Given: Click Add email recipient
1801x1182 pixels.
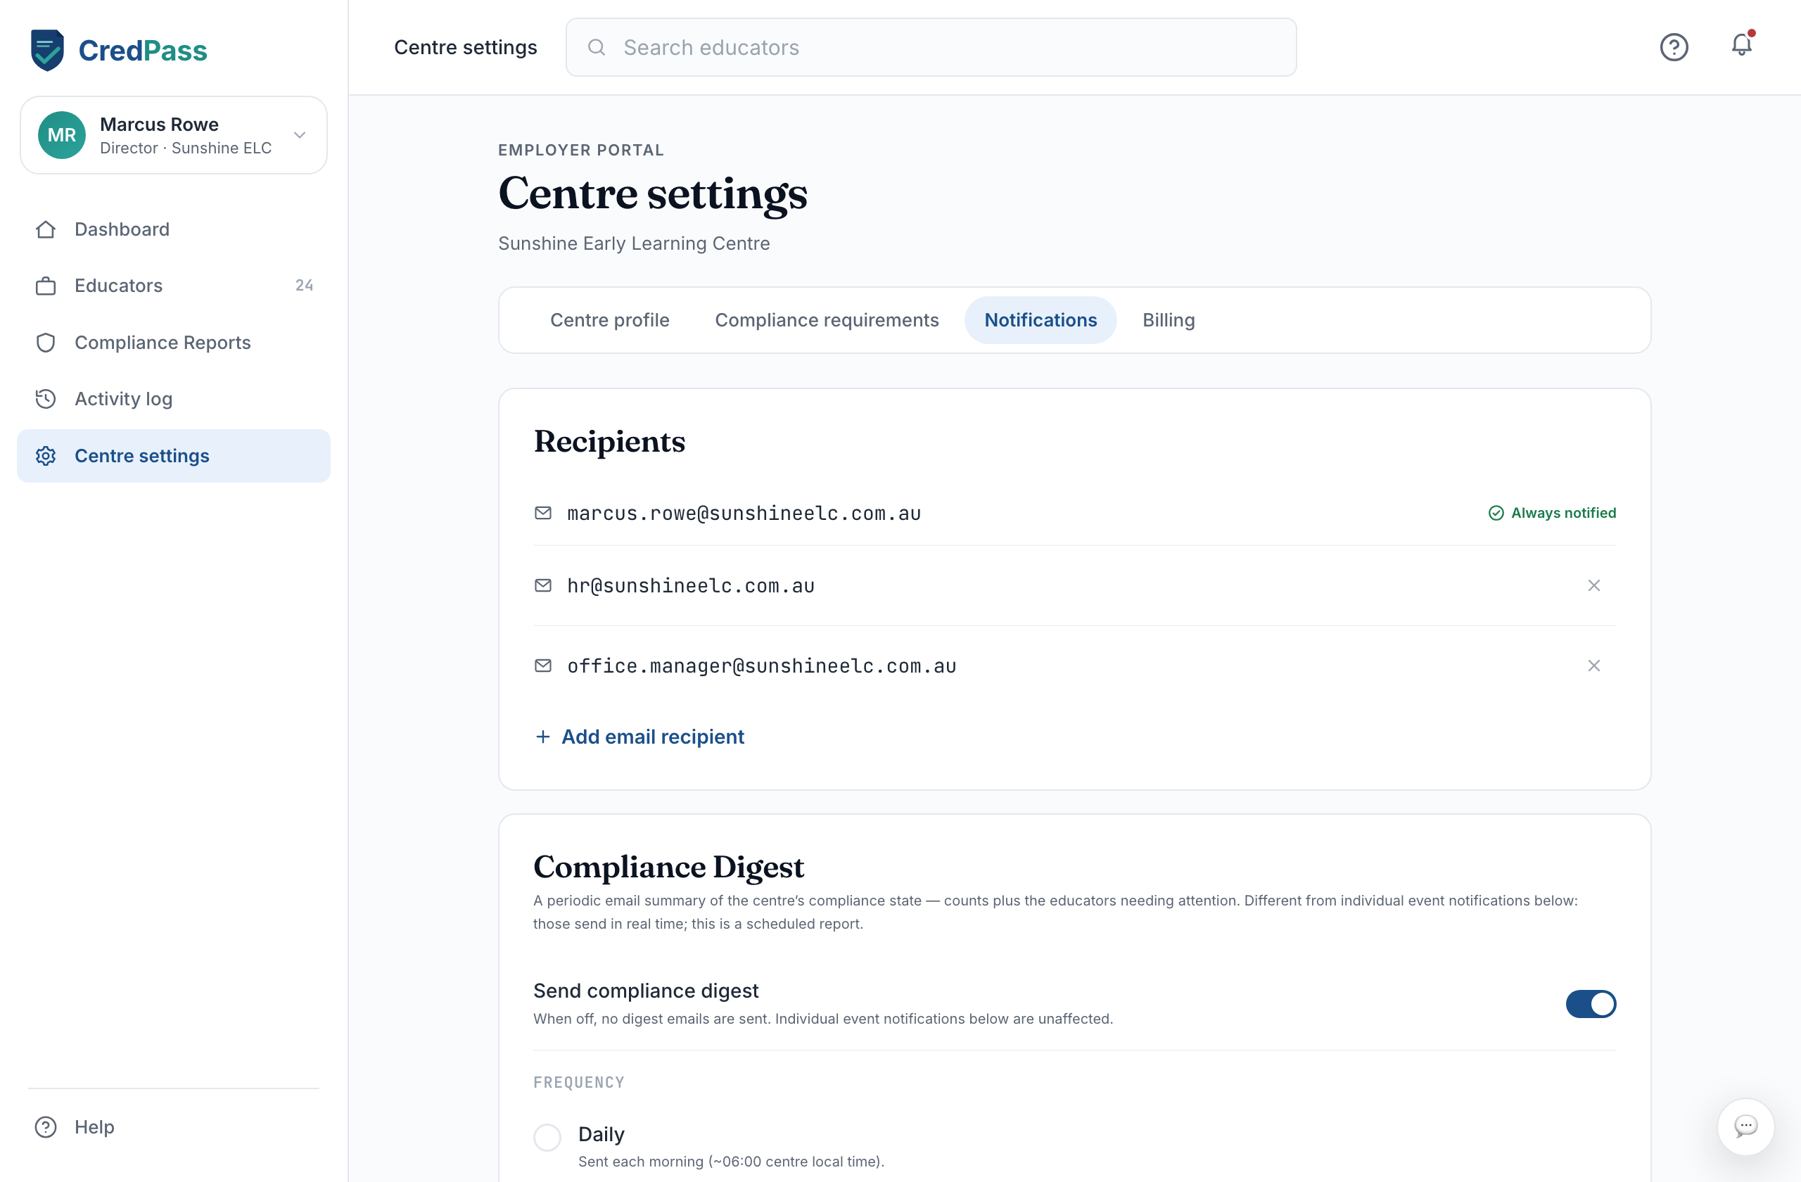Looking at the screenshot, I should pos(639,737).
